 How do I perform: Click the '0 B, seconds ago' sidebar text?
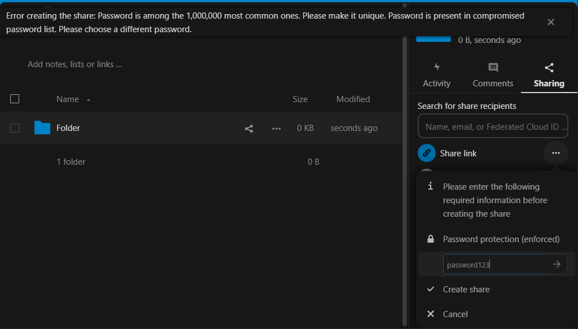489,40
